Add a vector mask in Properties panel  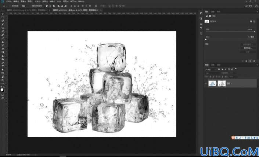tap(254, 21)
